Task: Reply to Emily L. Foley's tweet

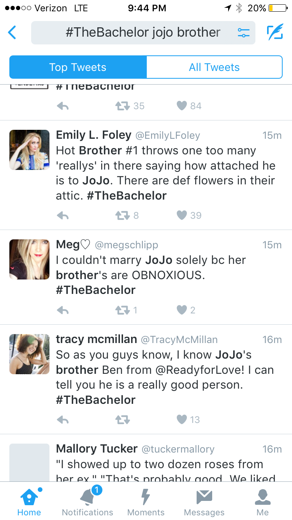Action: tap(63, 216)
